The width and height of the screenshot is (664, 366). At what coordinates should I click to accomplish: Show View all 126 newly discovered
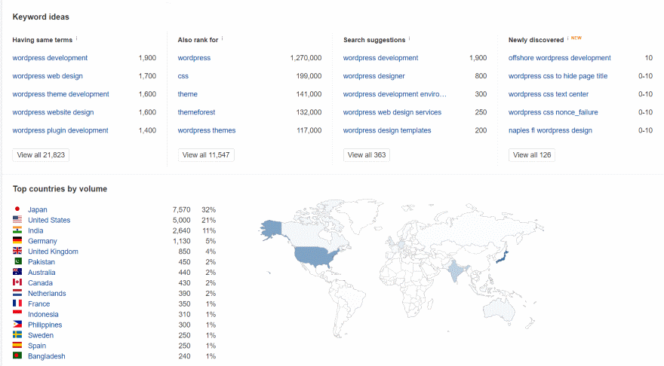click(x=532, y=155)
